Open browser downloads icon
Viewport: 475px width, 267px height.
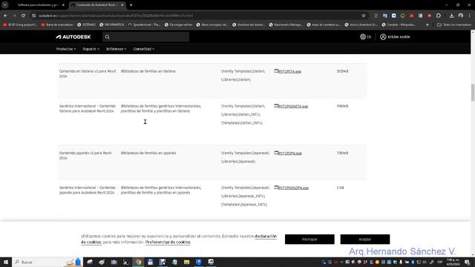tap(451, 16)
